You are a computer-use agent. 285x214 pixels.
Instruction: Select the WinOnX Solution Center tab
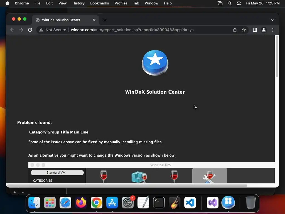click(x=65, y=20)
